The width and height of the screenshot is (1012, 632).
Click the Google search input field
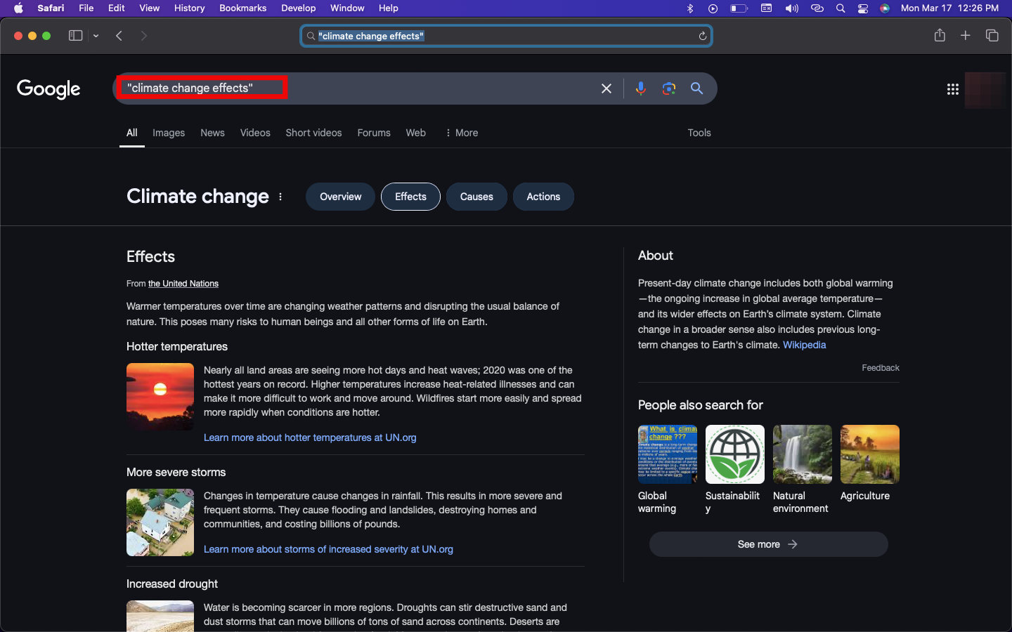click(358, 88)
